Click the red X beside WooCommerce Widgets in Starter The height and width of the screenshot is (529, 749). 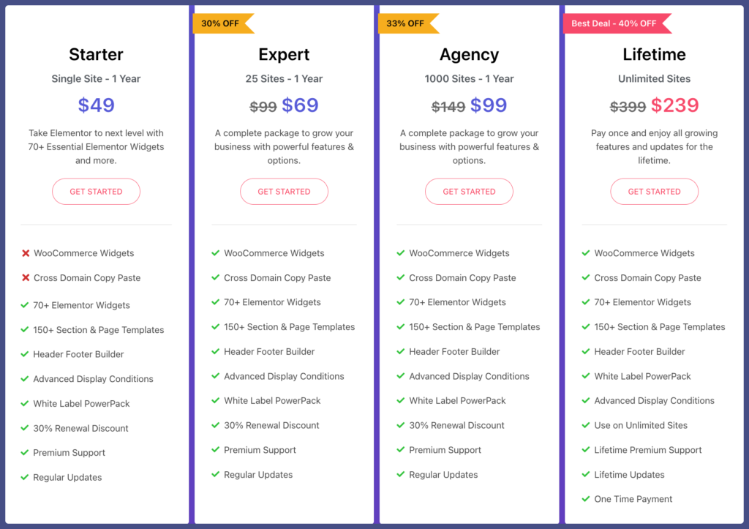point(26,253)
